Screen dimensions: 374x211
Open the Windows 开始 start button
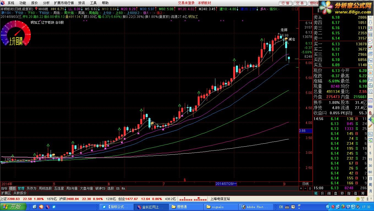pyautogui.click(x=13, y=207)
